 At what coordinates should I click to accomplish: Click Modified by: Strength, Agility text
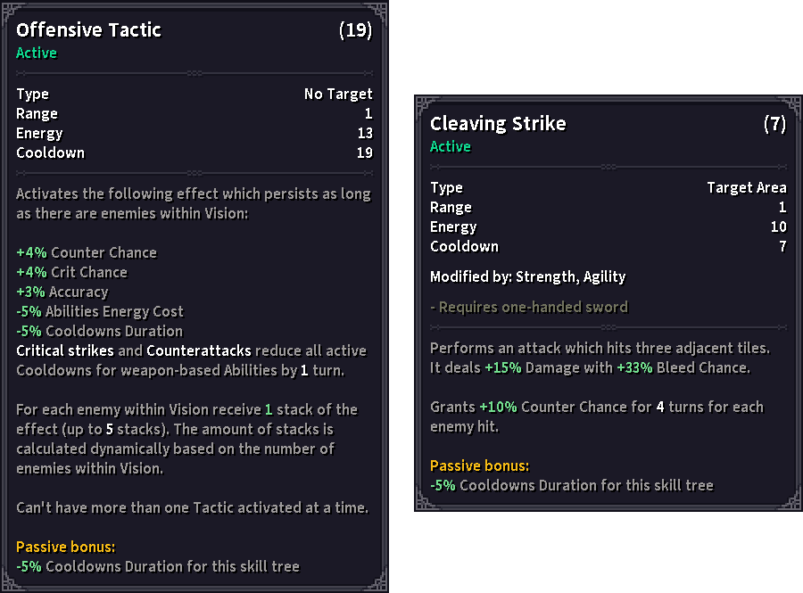[527, 277]
